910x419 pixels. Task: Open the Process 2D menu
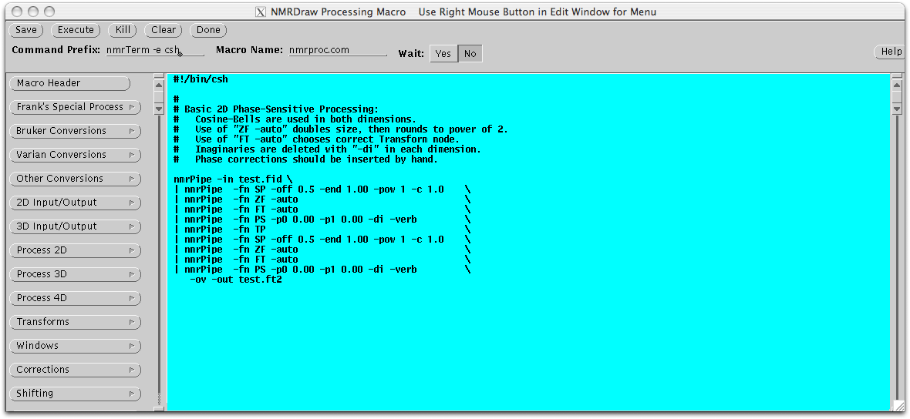(x=75, y=250)
